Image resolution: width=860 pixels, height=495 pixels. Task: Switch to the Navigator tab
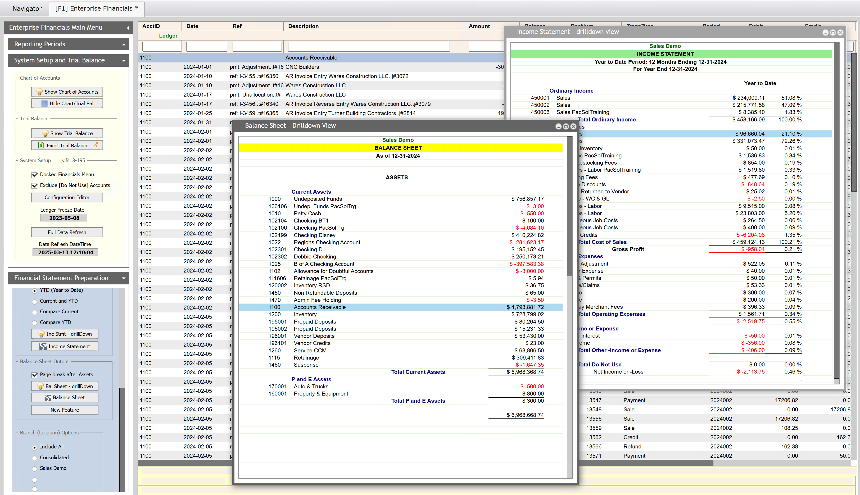(x=27, y=8)
